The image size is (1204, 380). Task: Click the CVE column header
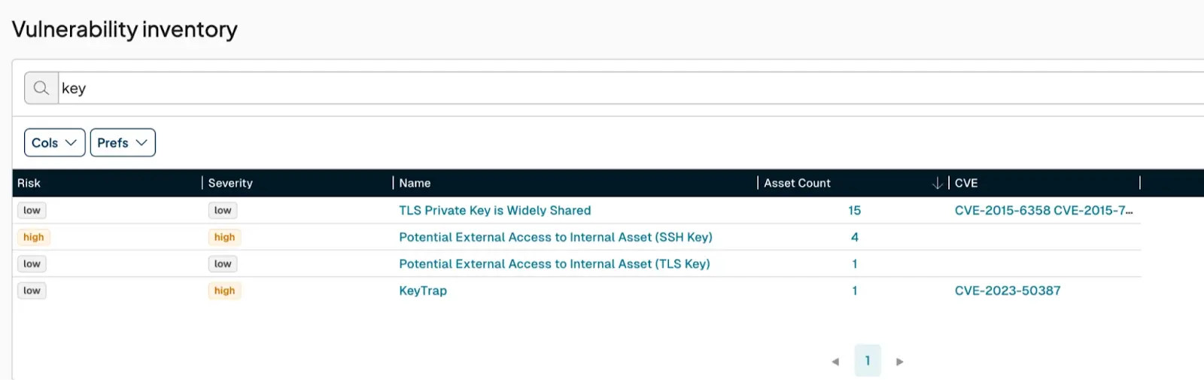[966, 183]
